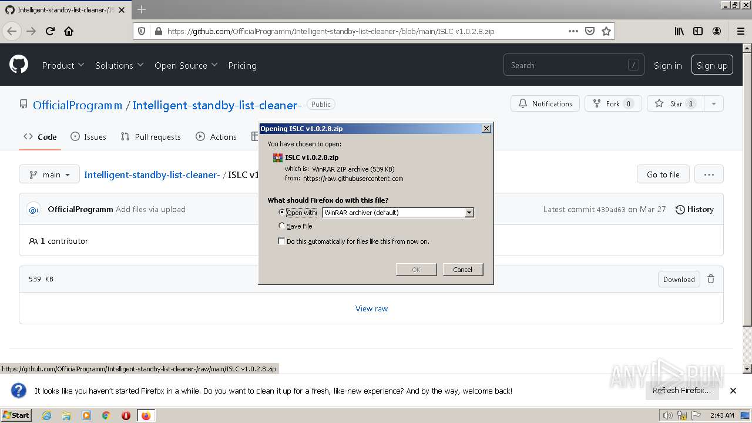The height and width of the screenshot is (423, 752).
Task: Select the GitHub browser tab
Action: [66, 10]
